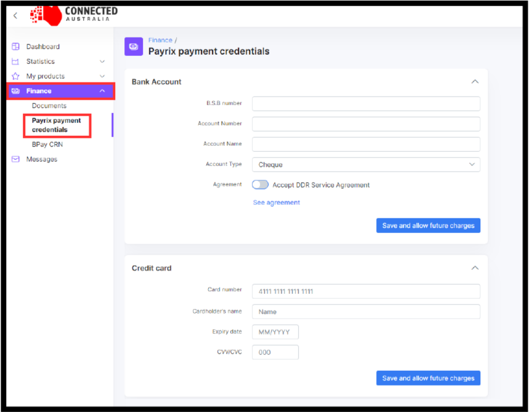
Task: Focus the Account Number field
Action: point(366,124)
